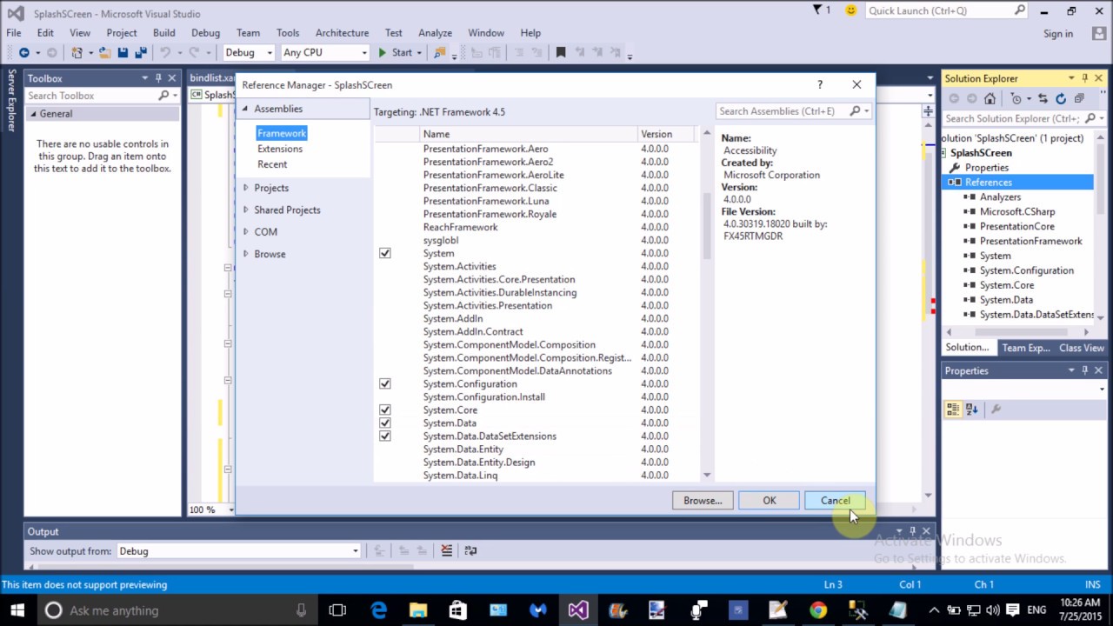The width and height of the screenshot is (1113, 626).
Task: Select Extensions under Assemblies
Action: [280, 149]
